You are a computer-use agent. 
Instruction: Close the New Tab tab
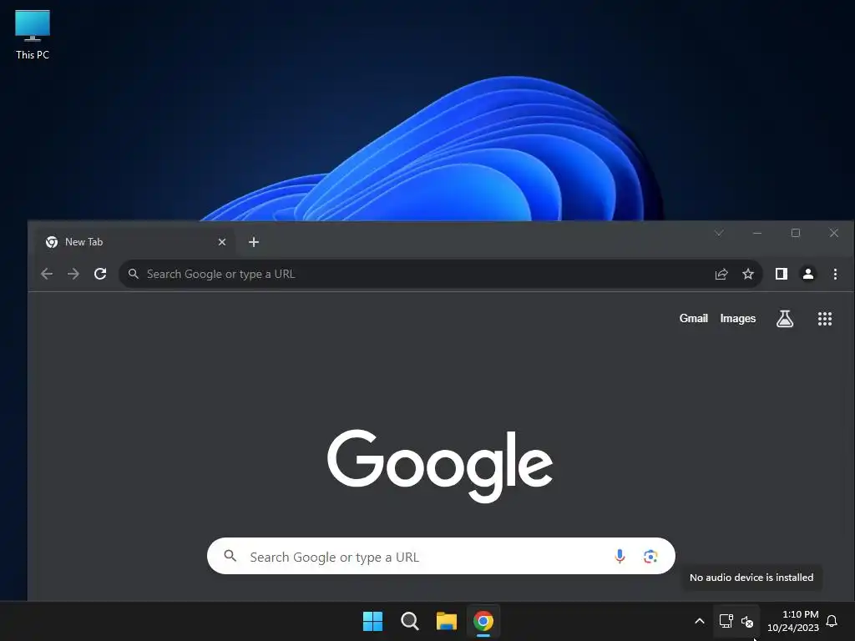[x=222, y=242]
